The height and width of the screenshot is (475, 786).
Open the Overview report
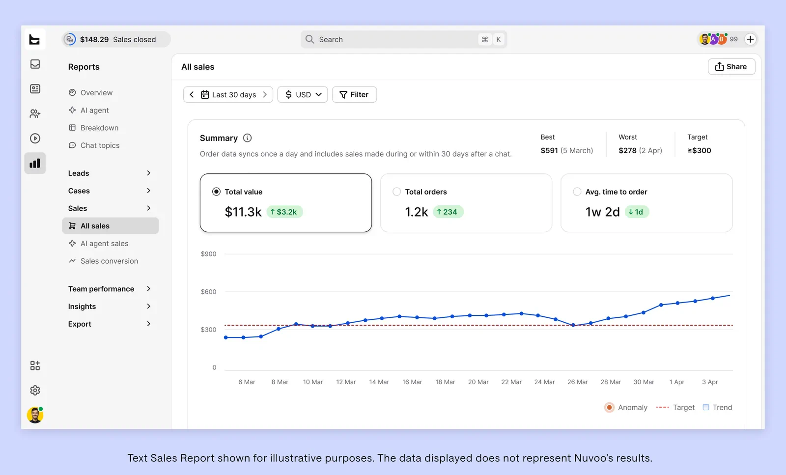91,92
